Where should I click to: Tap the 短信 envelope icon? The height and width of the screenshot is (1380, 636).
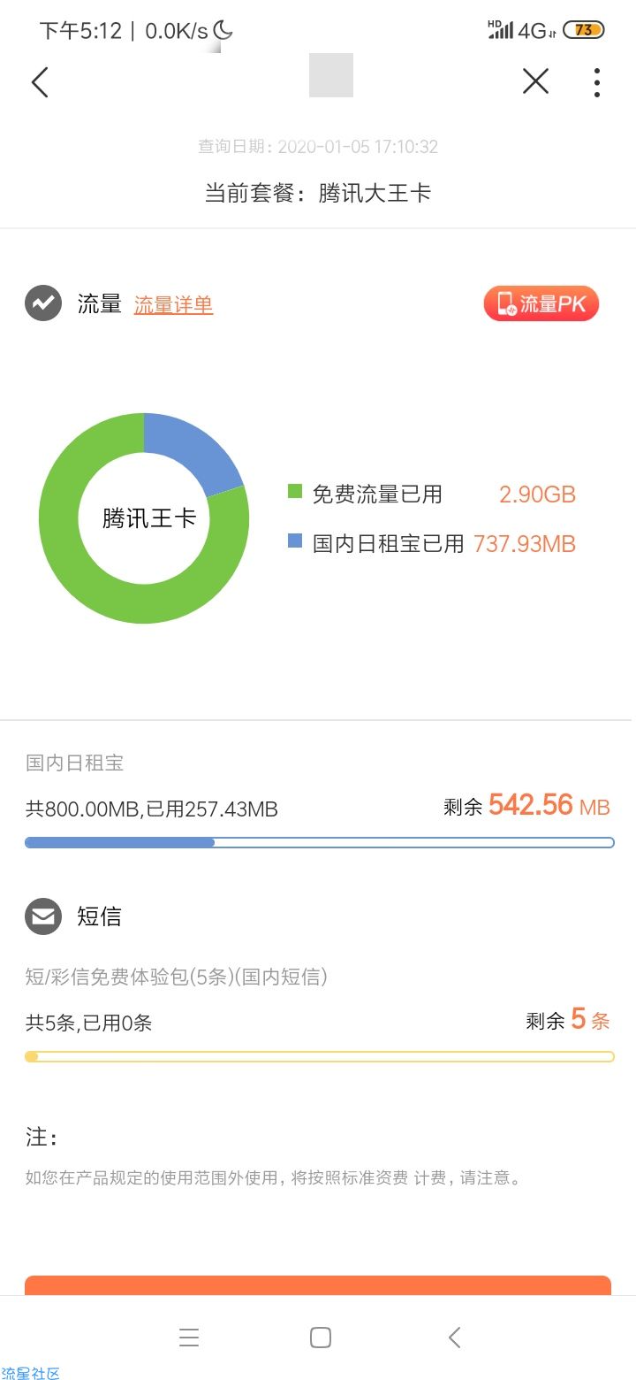(x=43, y=916)
